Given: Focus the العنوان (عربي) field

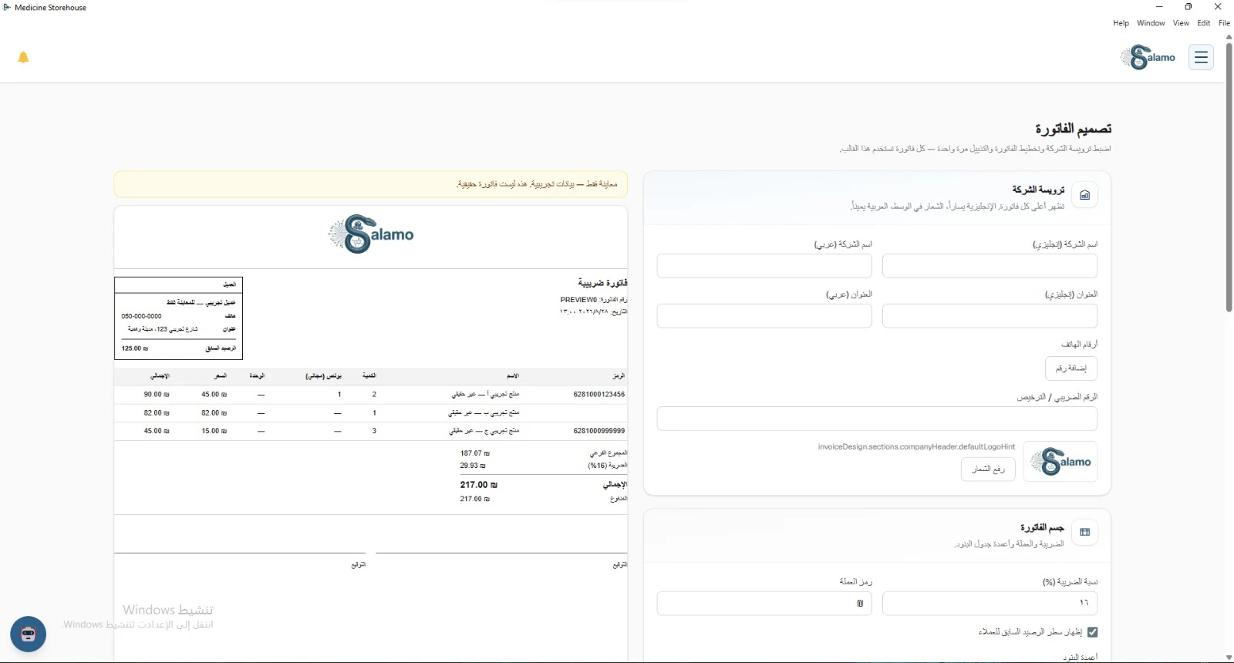Looking at the screenshot, I should coord(764,316).
